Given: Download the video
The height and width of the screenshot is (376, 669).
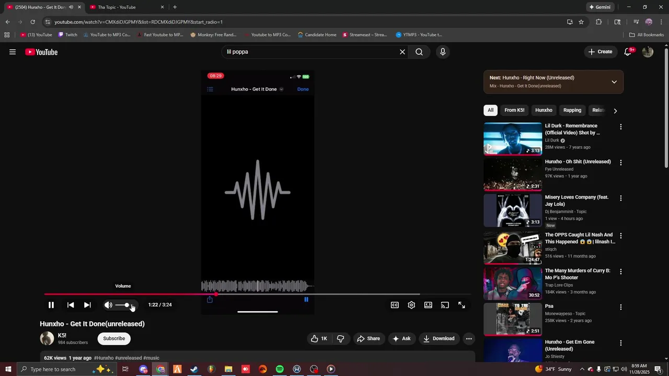Looking at the screenshot, I should coord(439,338).
